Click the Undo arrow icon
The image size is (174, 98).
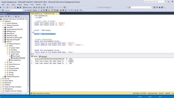(56, 7)
